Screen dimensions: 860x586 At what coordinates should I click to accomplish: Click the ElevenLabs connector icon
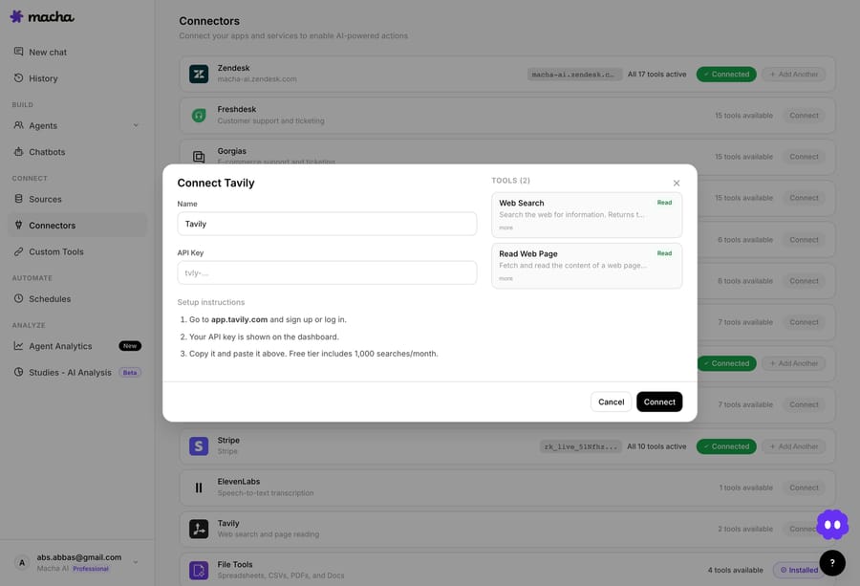(199, 488)
